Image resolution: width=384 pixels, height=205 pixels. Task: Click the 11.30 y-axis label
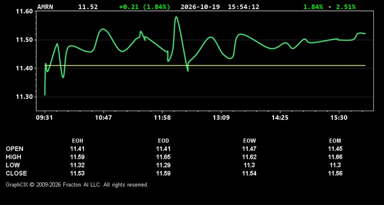pyautogui.click(x=24, y=97)
